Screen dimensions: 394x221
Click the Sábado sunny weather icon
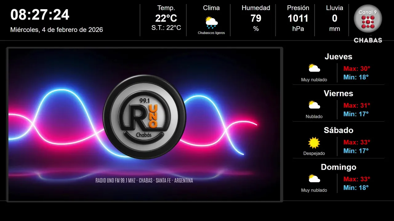pos(314,143)
